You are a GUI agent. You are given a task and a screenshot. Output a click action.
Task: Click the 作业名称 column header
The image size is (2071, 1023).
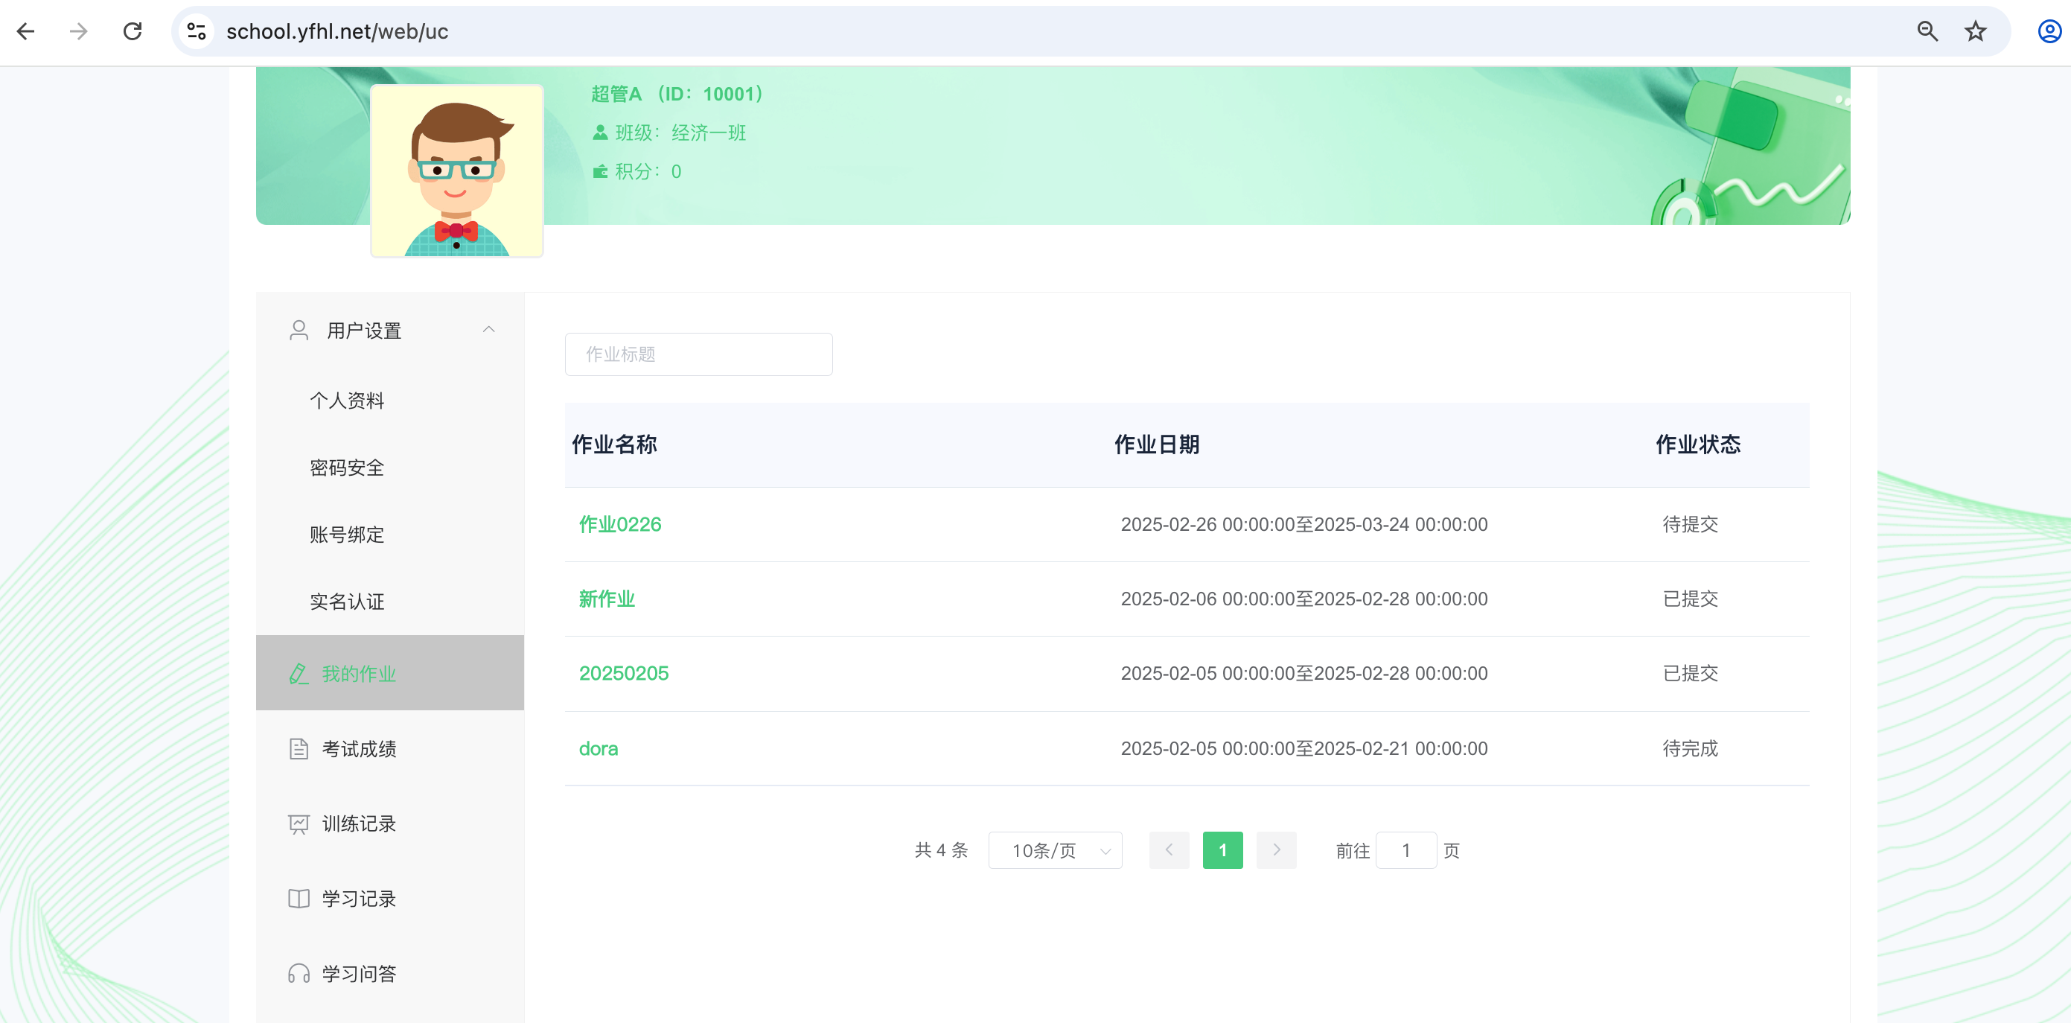(614, 444)
